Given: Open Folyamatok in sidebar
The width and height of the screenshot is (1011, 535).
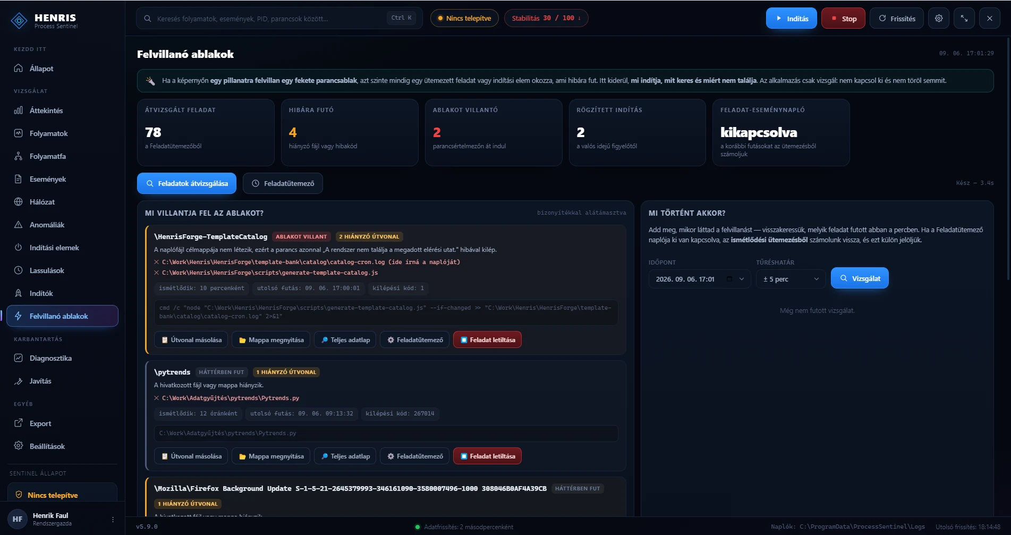Looking at the screenshot, I should (x=62, y=133).
